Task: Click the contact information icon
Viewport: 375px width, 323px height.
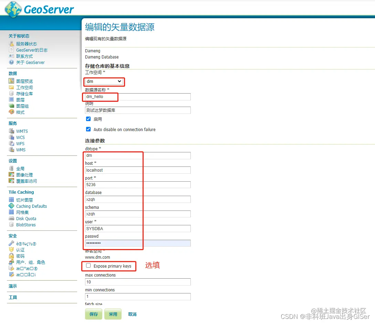Action: point(11,56)
